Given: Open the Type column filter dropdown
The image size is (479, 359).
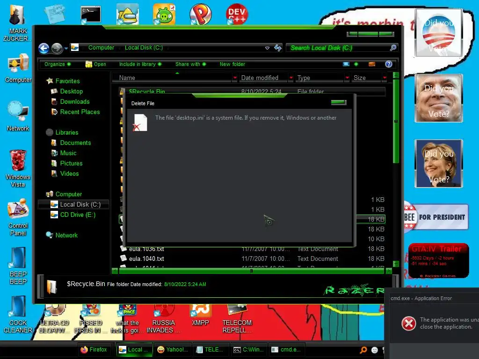Looking at the screenshot, I should tap(347, 78).
